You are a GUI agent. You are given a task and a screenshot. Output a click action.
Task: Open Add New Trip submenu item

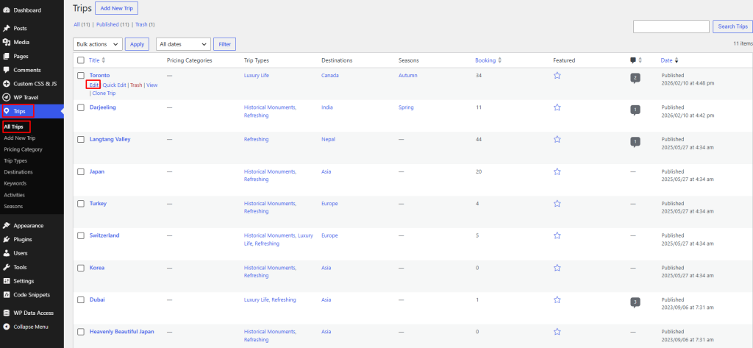click(20, 138)
